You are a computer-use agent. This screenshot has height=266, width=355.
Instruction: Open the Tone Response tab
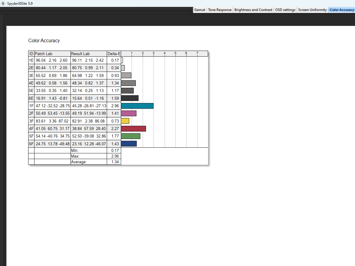[x=220, y=10]
